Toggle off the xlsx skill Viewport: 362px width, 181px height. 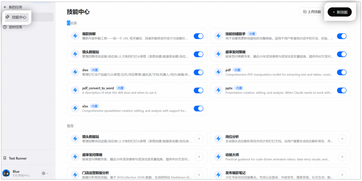coord(198,108)
